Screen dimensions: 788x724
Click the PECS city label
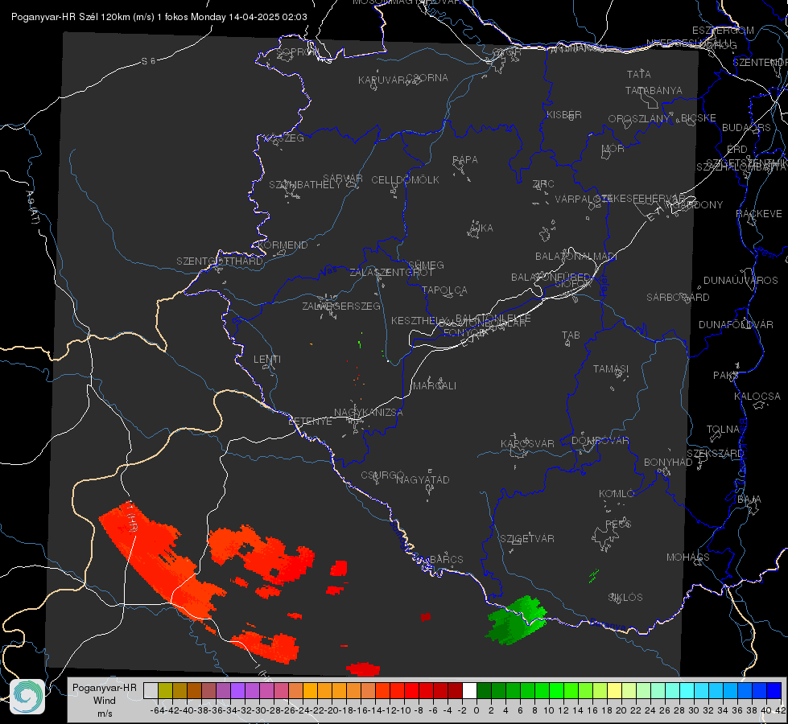(617, 524)
